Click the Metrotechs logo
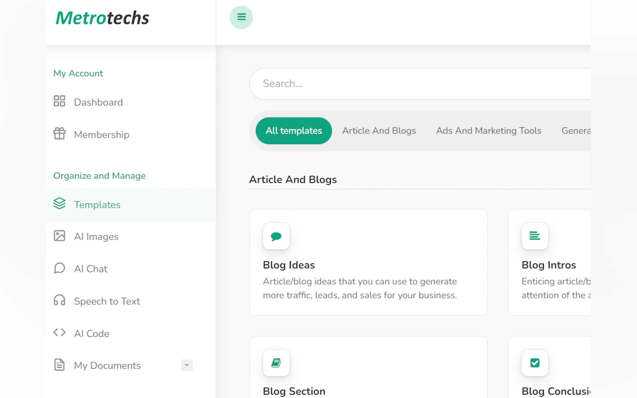637x398 pixels. coord(102,18)
